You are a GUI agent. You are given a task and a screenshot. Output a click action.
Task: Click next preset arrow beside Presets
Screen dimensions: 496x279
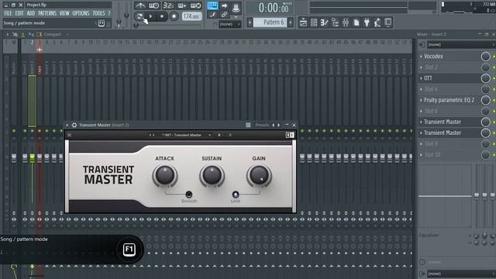pyautogui.click(x=279, y=125)
